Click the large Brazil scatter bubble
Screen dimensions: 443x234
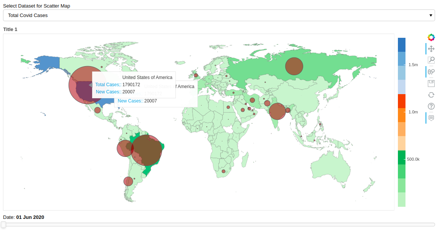[147, 150]
